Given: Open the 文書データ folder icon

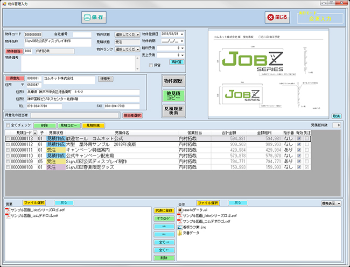Looking at the screenshot, I should [180, 233].
